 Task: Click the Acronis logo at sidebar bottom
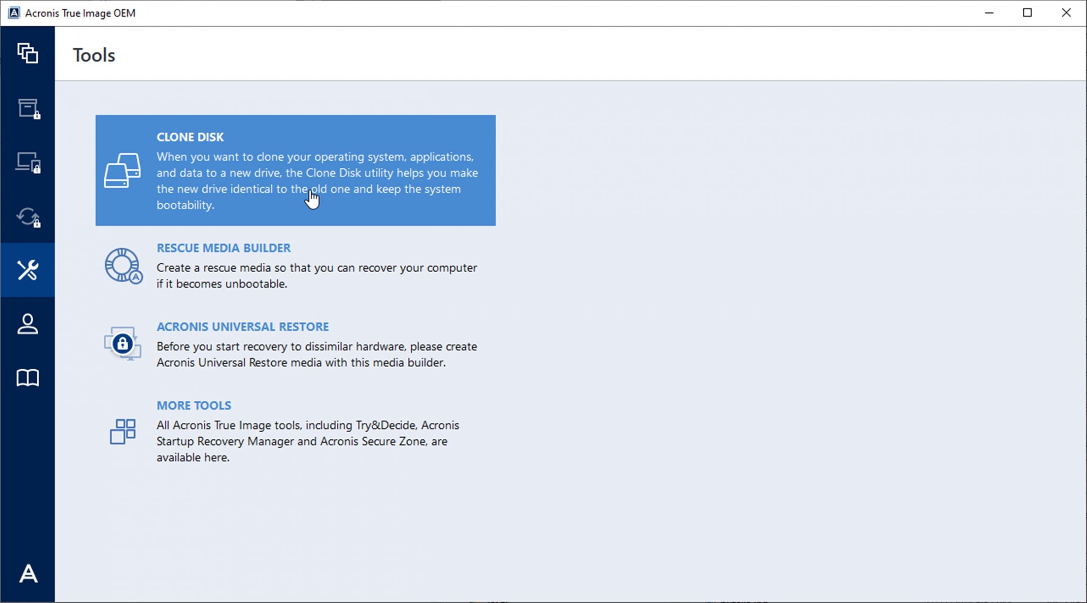click(28, 573)
